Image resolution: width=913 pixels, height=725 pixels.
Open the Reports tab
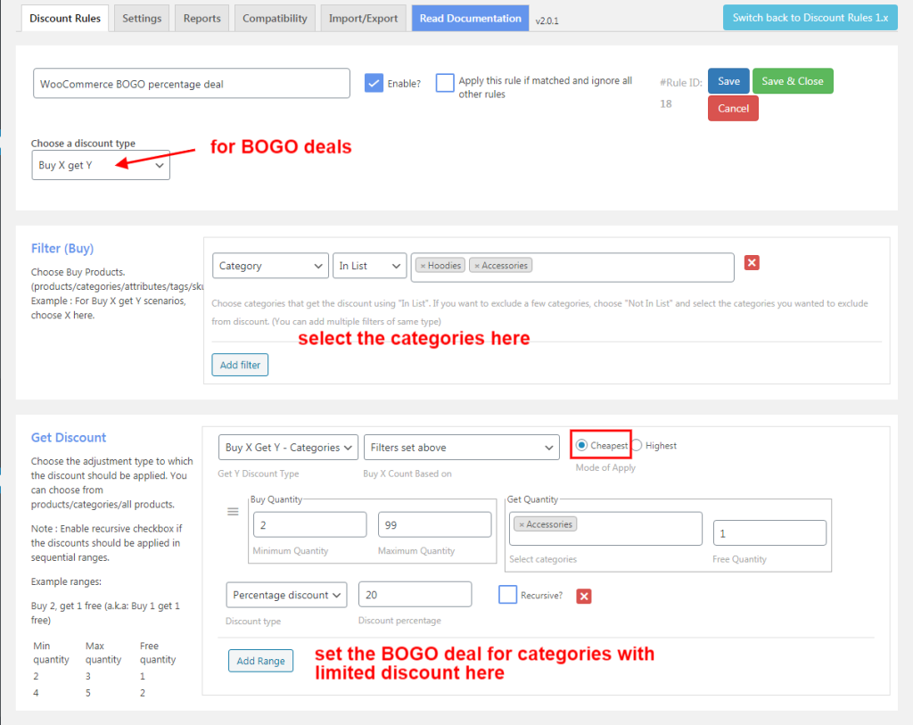[202, 18]
